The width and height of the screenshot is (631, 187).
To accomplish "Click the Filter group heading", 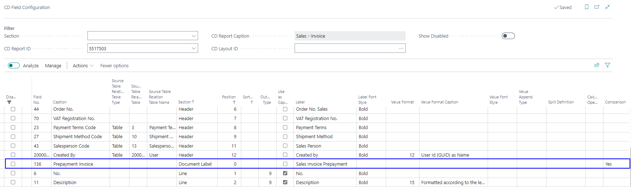I will click(9, 28).
